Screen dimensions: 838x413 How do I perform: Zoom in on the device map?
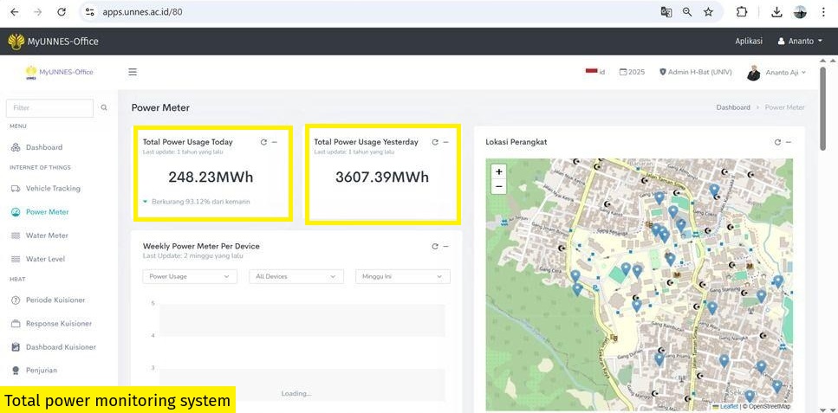click(498, 171)
